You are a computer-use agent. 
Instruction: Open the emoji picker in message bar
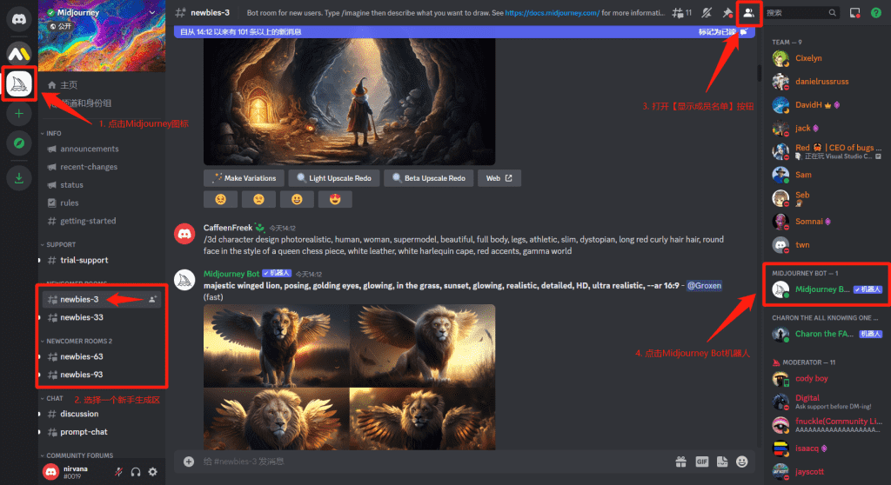(742, 462)
